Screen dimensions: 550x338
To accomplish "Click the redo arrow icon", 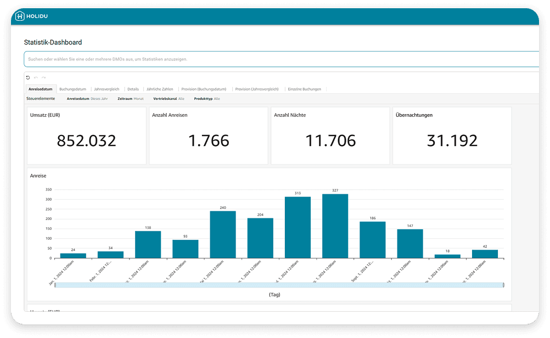I will click(x=43, y=78).
